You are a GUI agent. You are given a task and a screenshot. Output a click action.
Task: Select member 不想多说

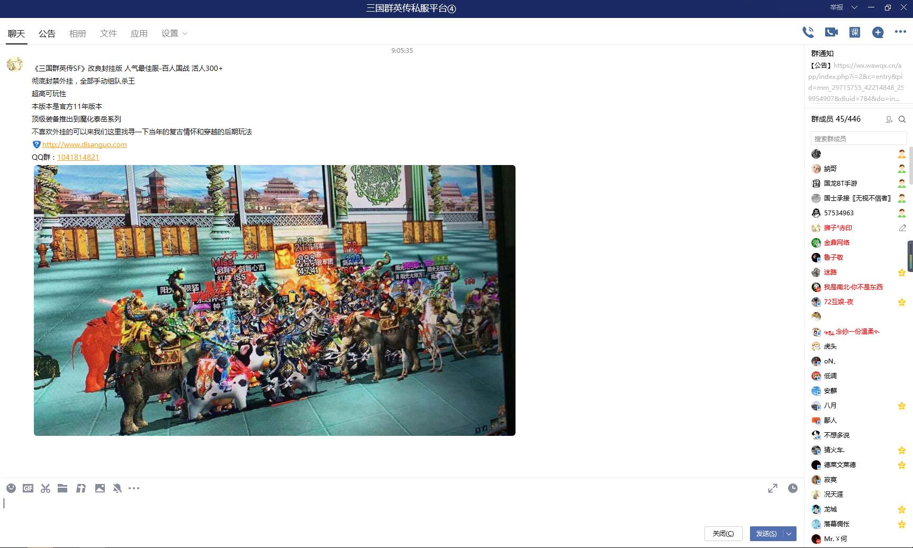pyautogui.click(x=837, y=435)
